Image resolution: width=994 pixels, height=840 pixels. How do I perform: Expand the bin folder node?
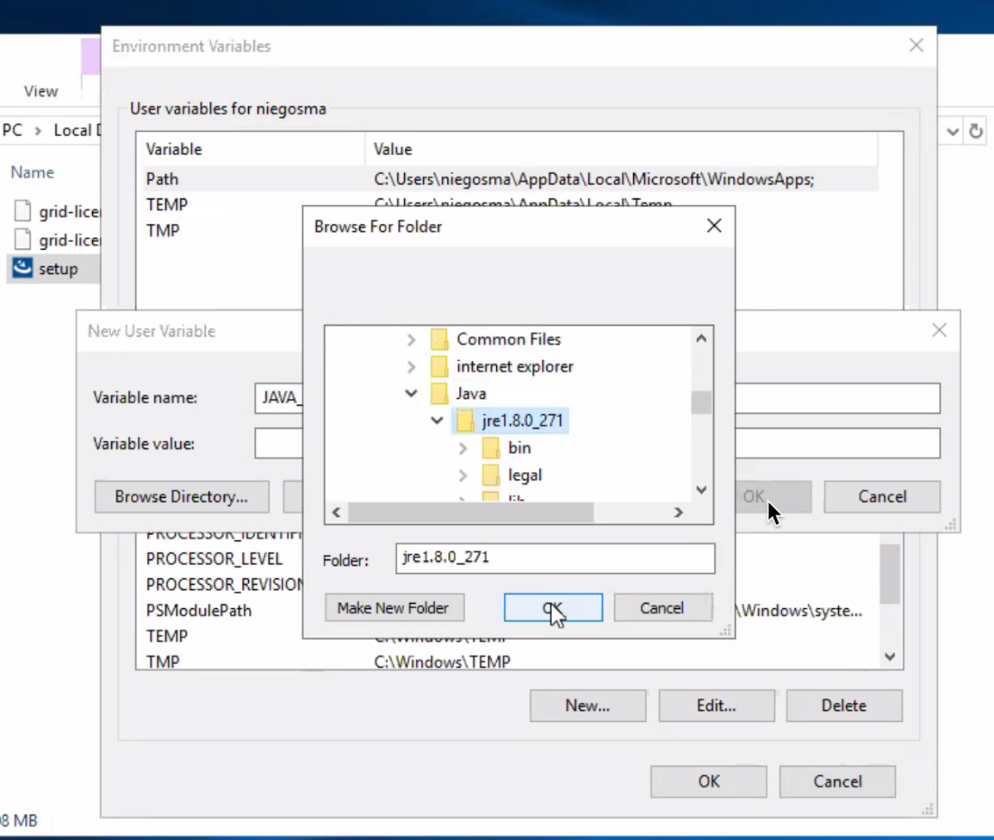[463, 448]
